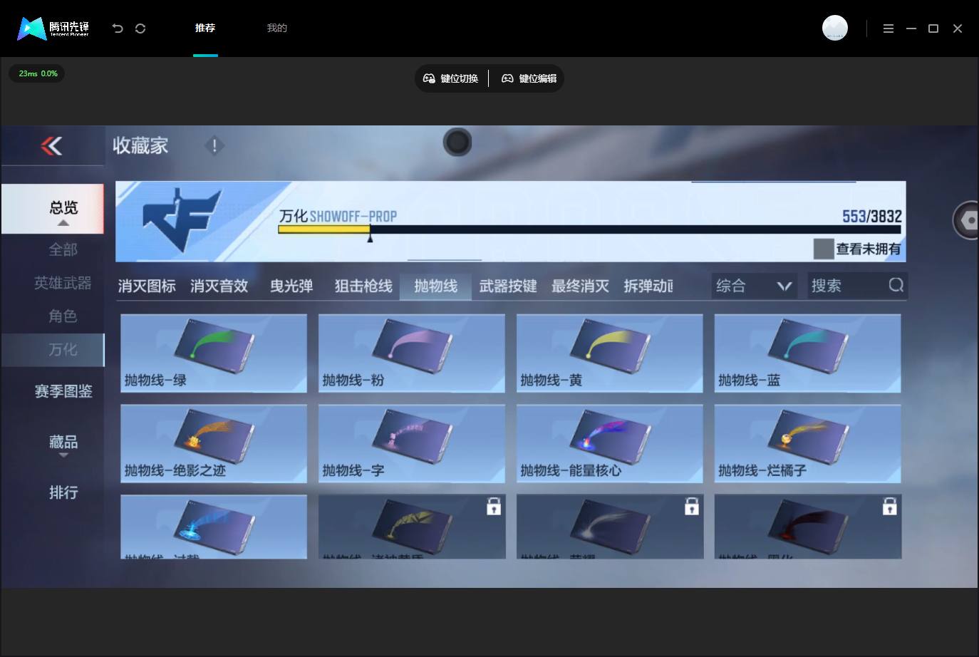This screenshot has height=657, width=979.
Task: Switch to the 拆弹动画 category tab
Action: tap(648, 286)
